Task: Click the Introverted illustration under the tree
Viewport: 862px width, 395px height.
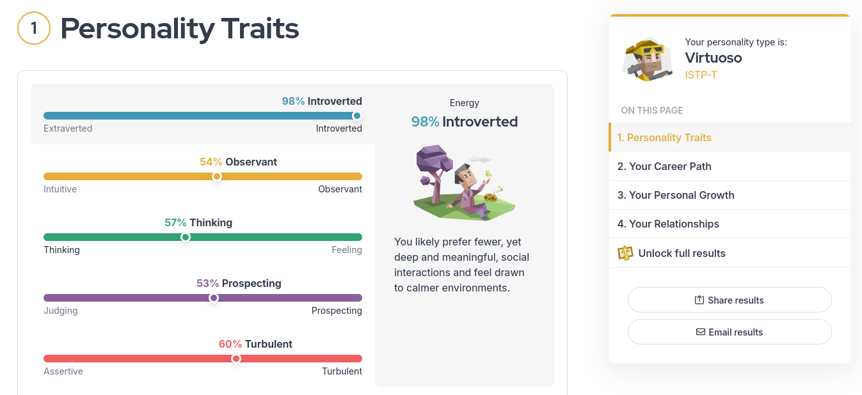Action: 465,183
